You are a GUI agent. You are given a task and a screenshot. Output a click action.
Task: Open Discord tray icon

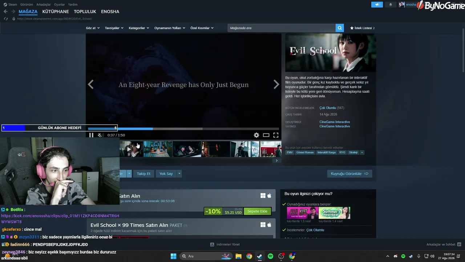click(x=396, y=256)
